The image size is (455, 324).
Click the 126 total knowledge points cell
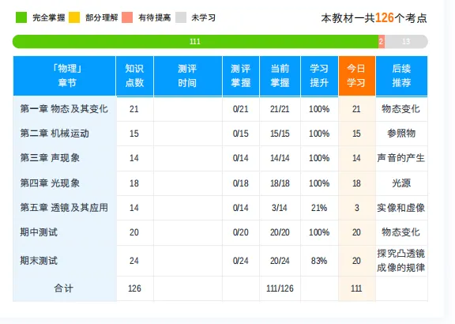[134, 288]
